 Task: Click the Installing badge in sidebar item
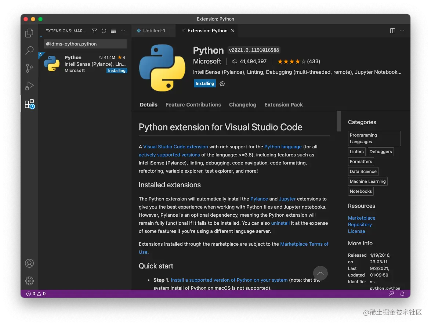coord(116,71)
